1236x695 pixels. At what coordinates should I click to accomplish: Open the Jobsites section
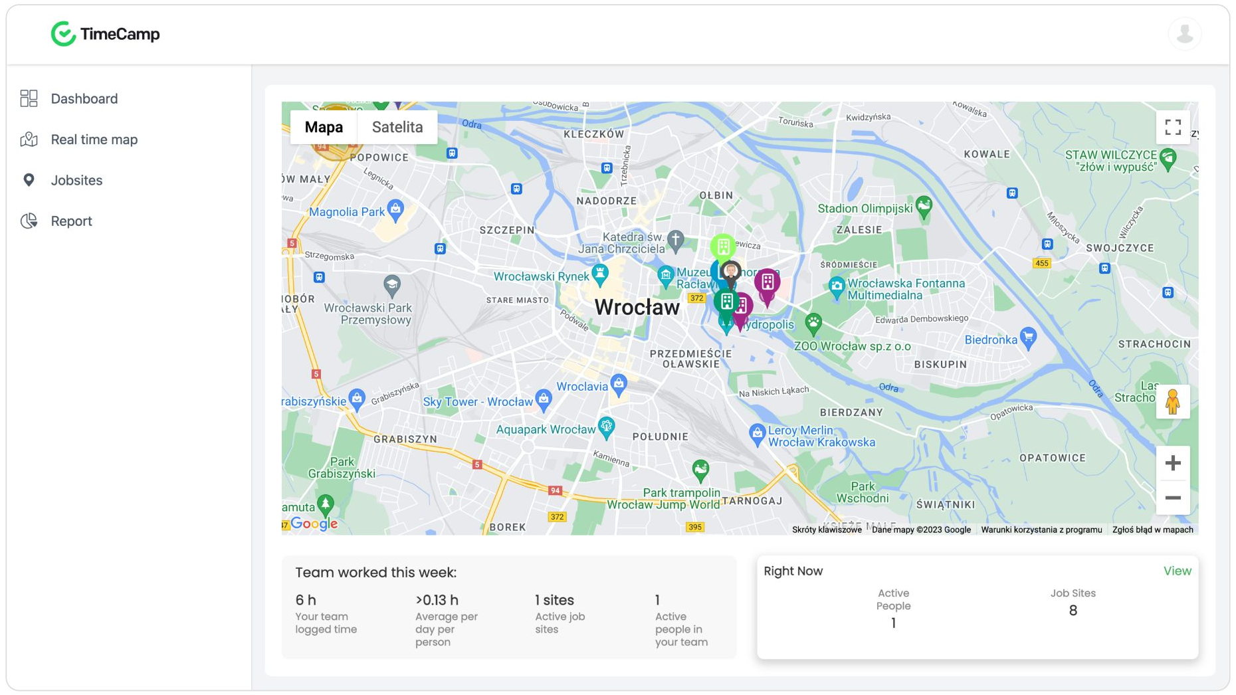coord(76,181)
